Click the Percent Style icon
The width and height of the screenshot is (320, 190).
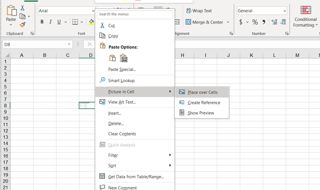tap(255, 22)
